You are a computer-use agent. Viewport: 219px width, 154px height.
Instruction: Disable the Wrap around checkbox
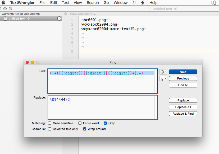point(85,129)
